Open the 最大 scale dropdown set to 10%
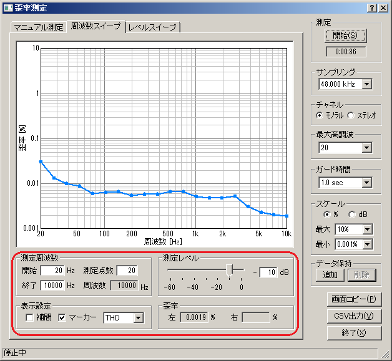The width and height of the screenshot is (392, 361). [367, 229]
